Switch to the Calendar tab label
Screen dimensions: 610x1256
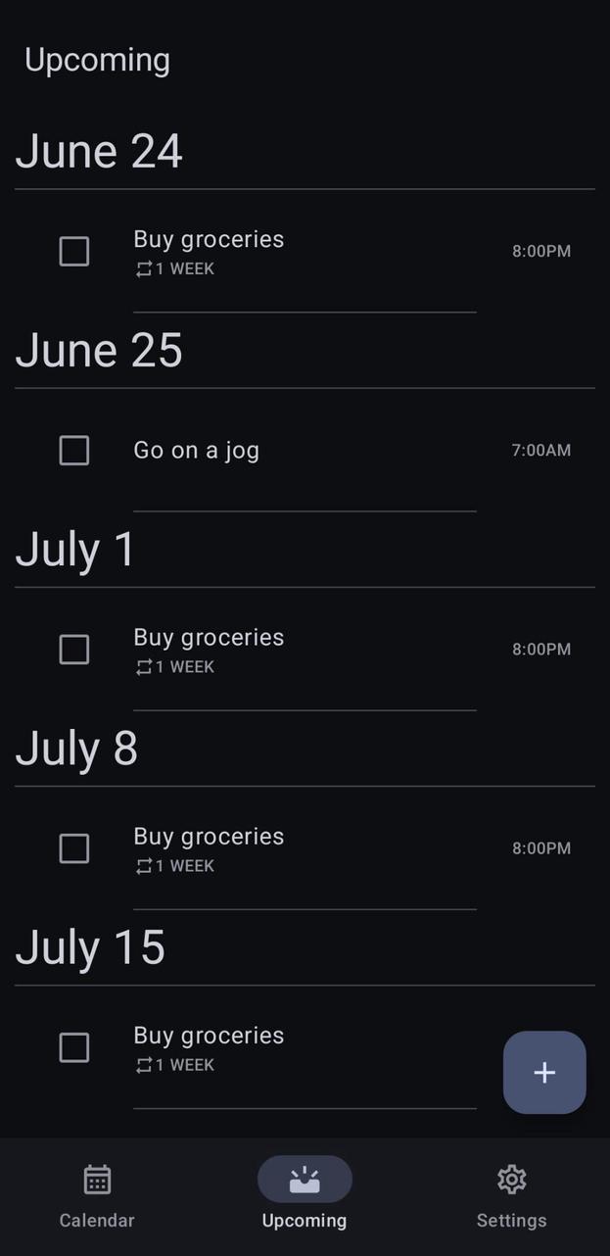(x=97, y=1221)
